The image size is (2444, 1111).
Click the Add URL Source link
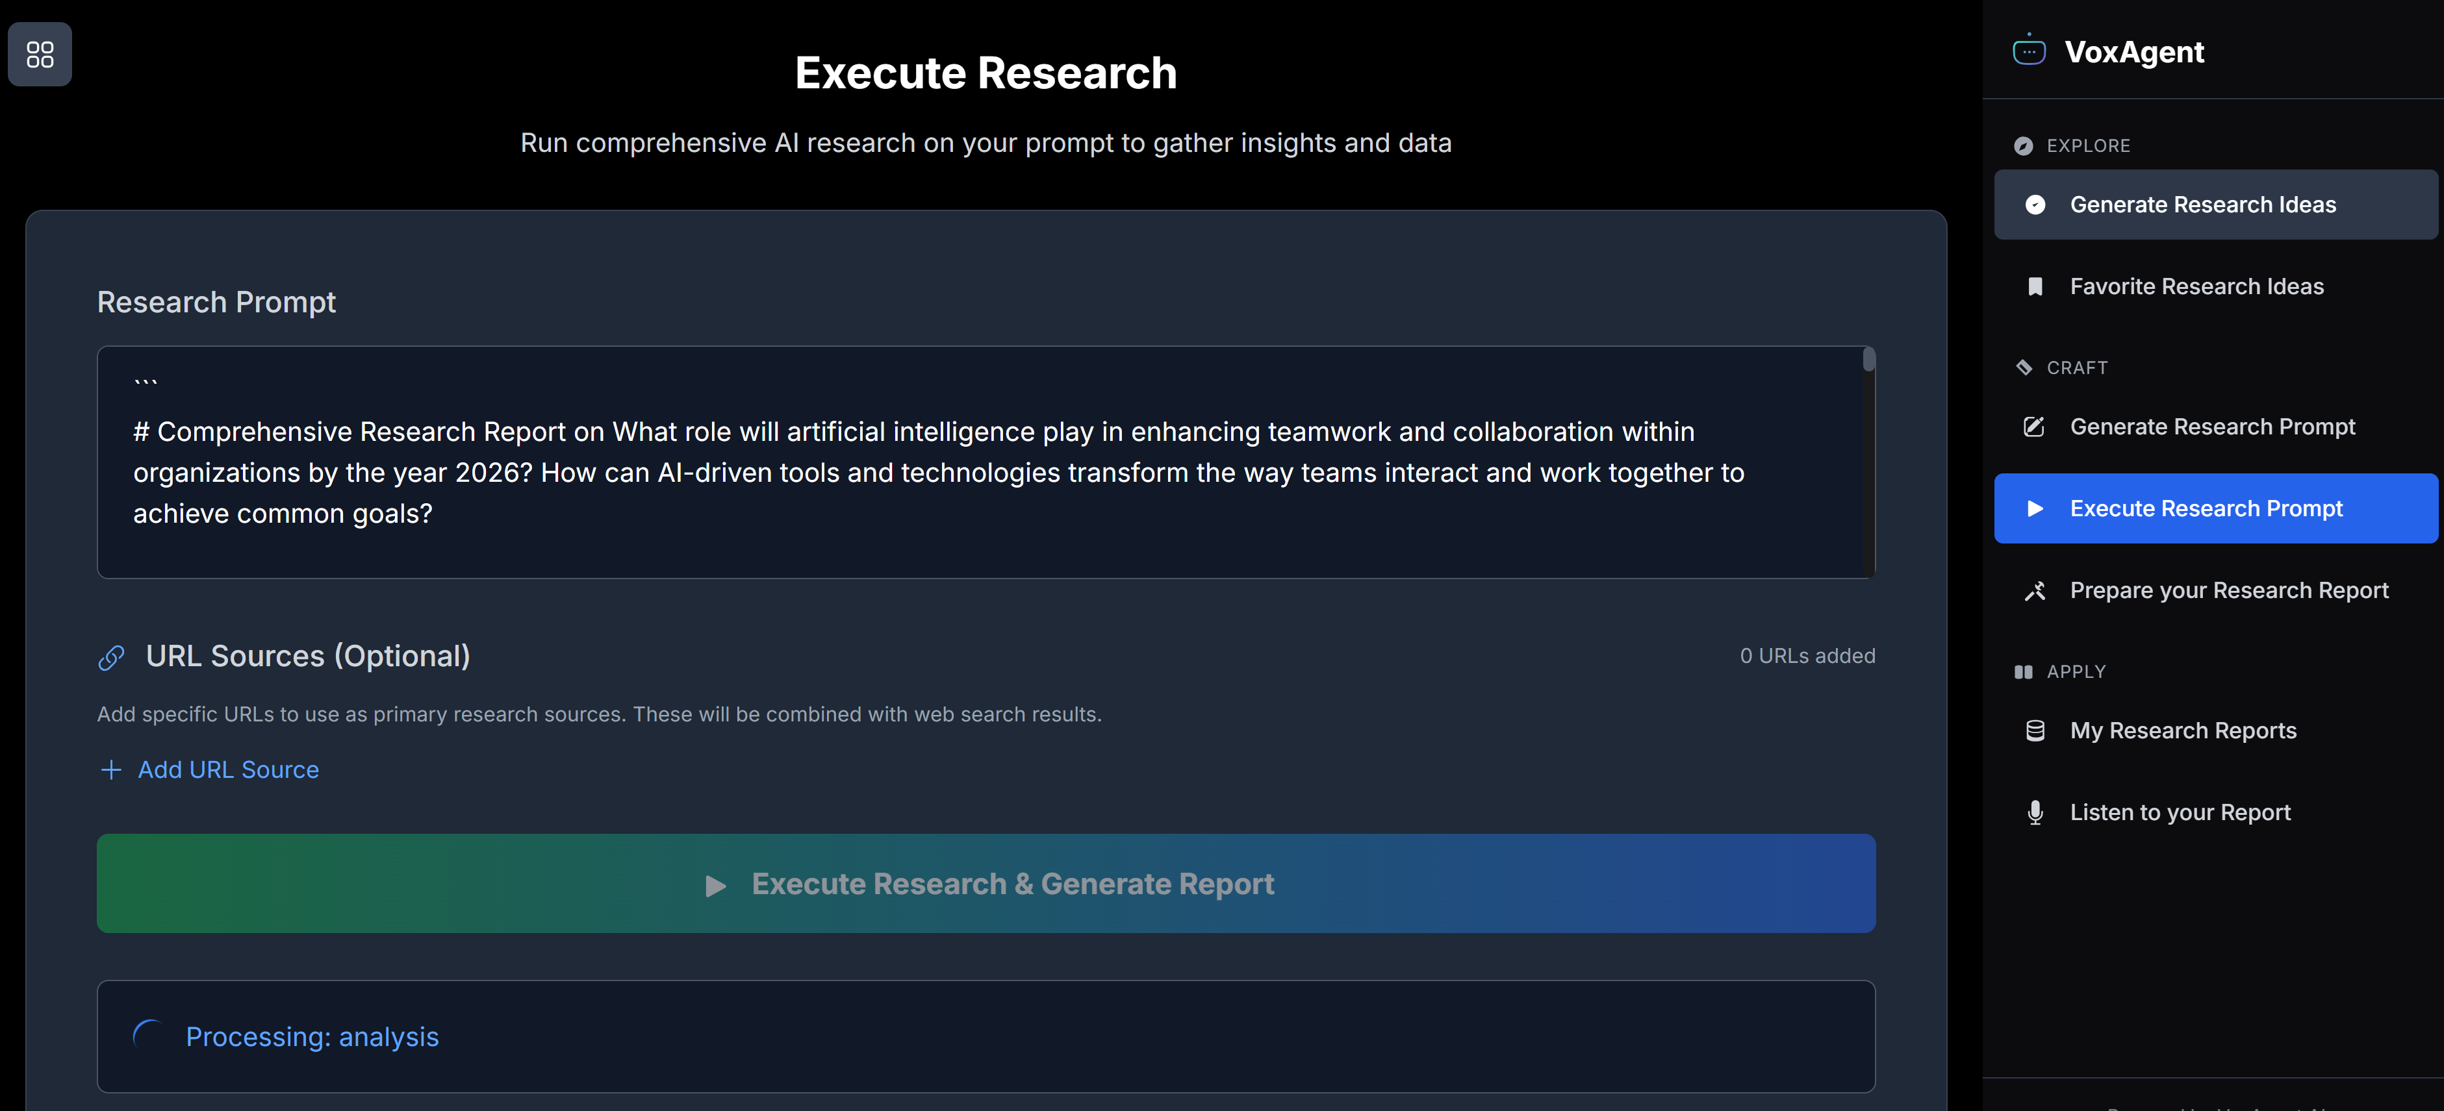(x=227, y=769)
